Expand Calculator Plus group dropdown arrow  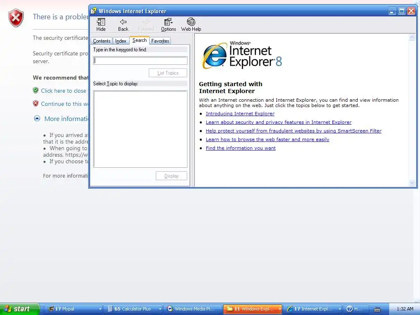[x=160, y=309]
